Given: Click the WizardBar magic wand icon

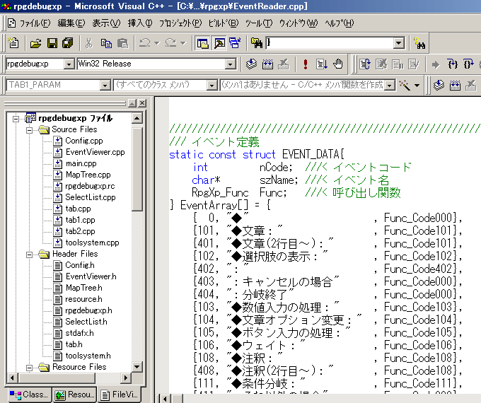Looking at the screenshot, I should (x=405, y=86).
